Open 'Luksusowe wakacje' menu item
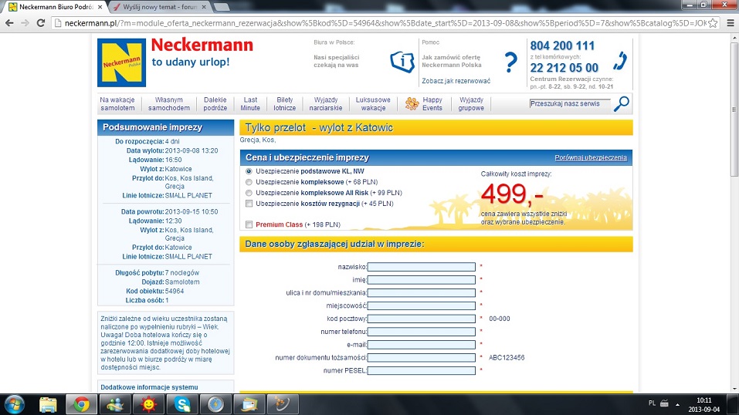Viewport: 739px width, 415px height. coord(373,104)
